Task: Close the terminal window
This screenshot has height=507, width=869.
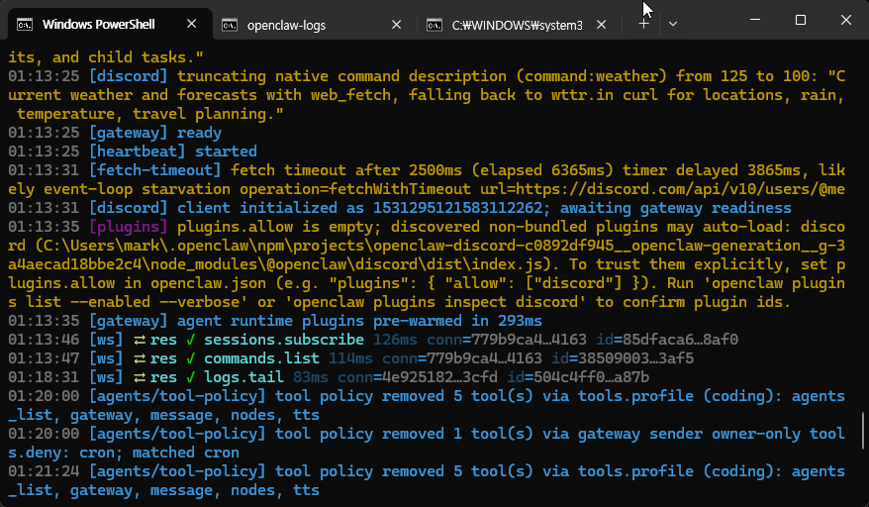Action: point(845,20)
